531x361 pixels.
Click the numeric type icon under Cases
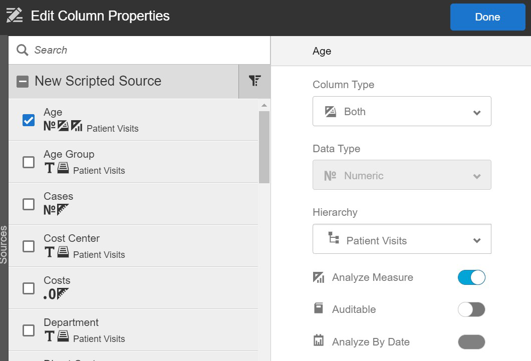[49, 210]
